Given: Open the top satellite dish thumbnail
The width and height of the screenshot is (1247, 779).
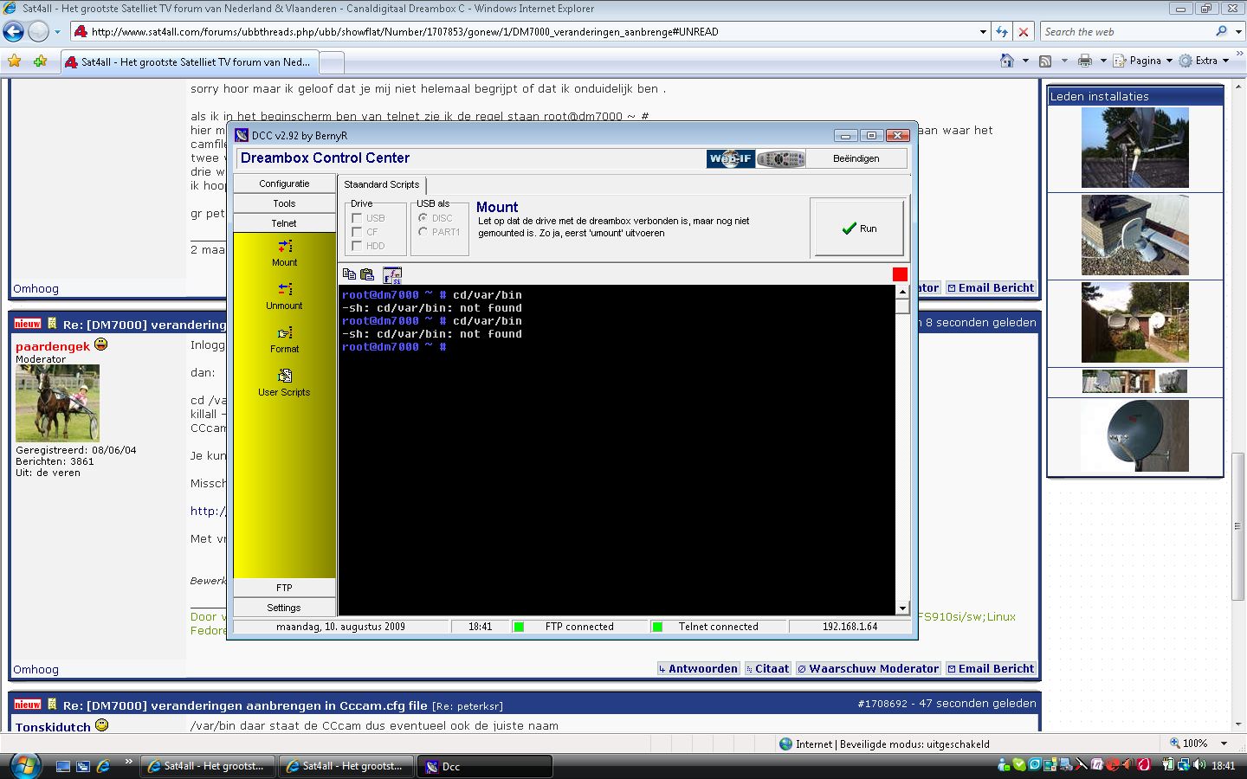Looking at the screenshot, I should click(1134, 147).
